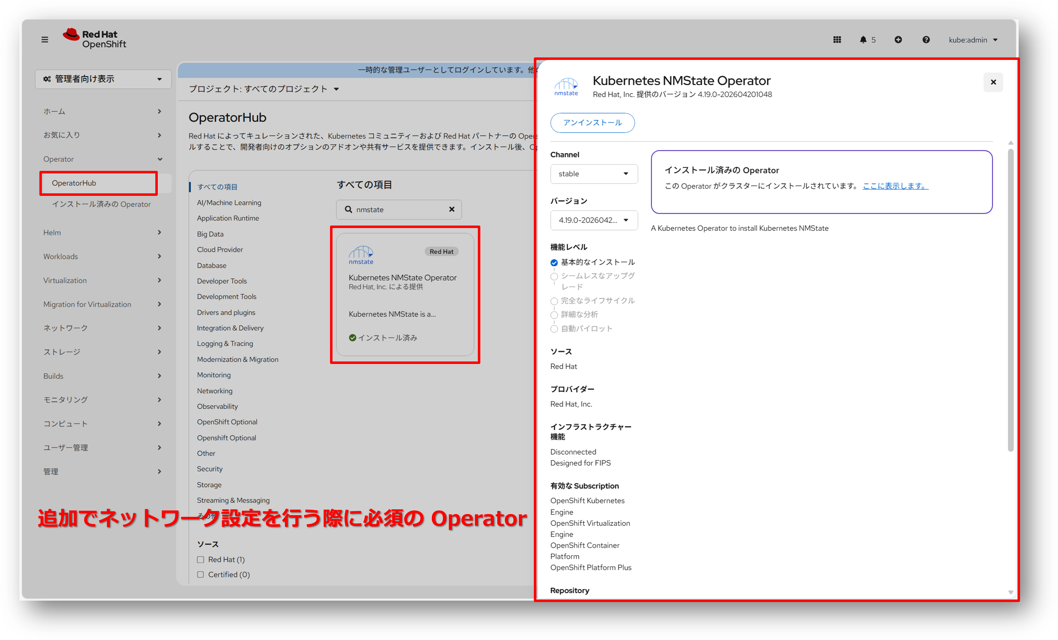Select the すべての項目 category

coord(217,187)
